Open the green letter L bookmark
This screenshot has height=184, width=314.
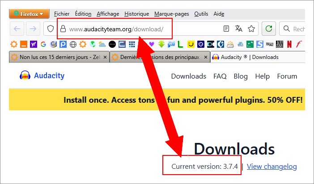click(180, 44)
